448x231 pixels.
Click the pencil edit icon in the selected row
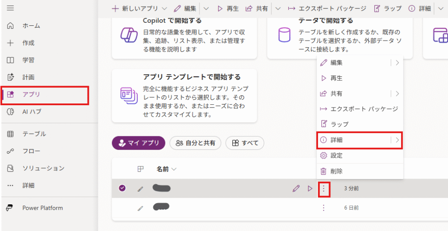tap(296, 188)
